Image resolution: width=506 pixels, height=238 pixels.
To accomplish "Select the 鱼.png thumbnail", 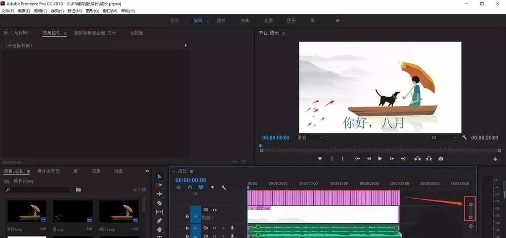I will (x=73, y=212).
